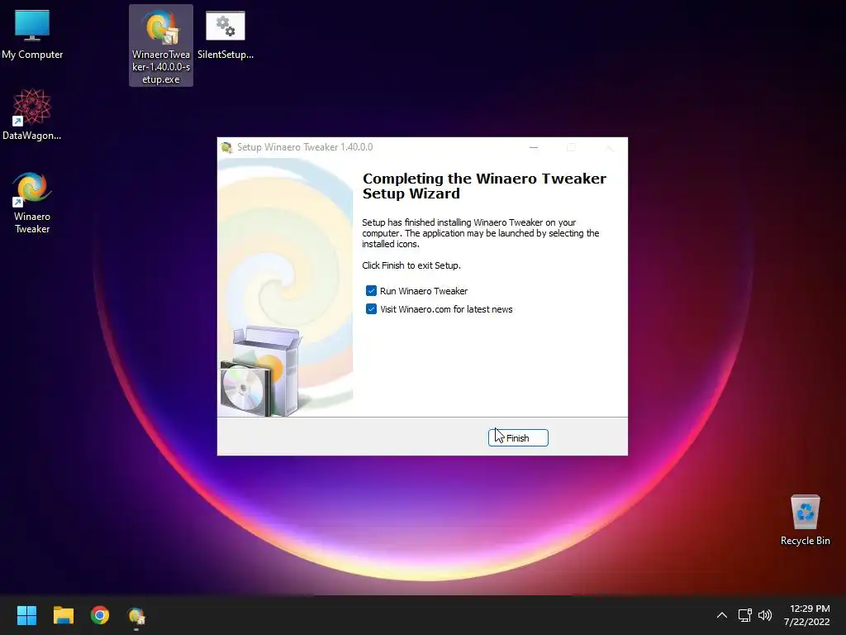Open the volume tray icon
This screenshot has height=635, width=846.
[x=765, y=615]
